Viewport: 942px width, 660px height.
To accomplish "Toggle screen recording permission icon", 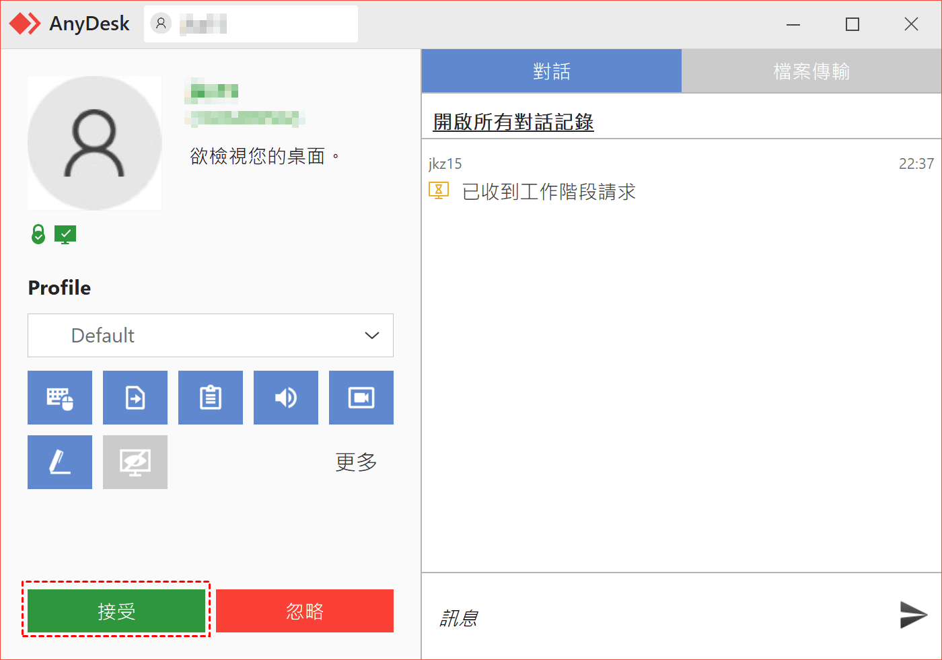I will (361, 398).
